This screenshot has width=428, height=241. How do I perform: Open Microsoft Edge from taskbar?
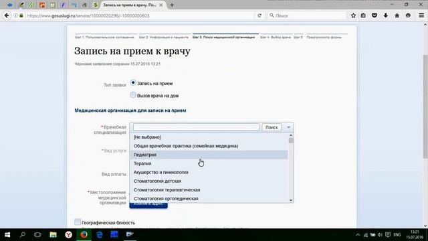[x=100, y=235]
